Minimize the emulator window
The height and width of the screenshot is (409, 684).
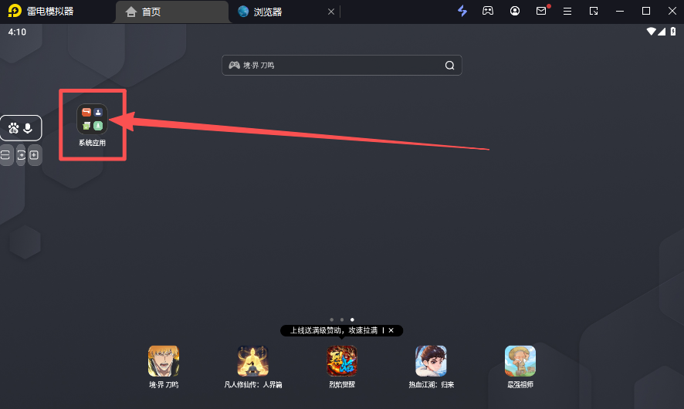click(620, 12)
